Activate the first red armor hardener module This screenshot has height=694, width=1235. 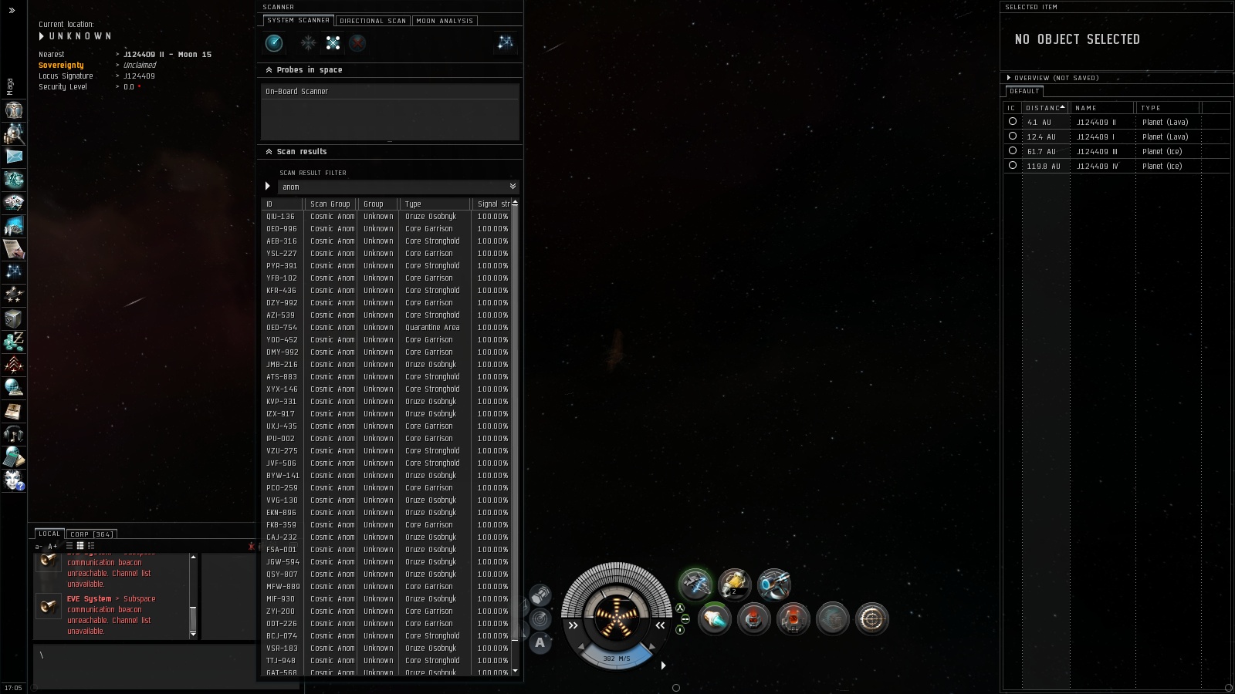[x=754, y=618]
